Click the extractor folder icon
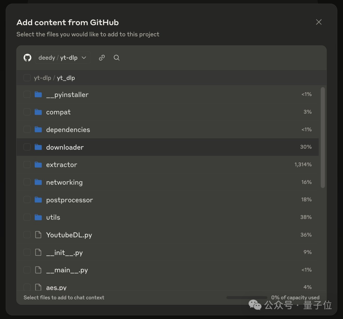 point(38,164)
